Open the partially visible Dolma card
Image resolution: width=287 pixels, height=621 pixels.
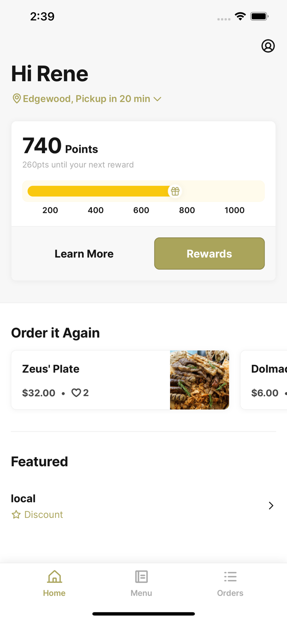coord(265,380)
